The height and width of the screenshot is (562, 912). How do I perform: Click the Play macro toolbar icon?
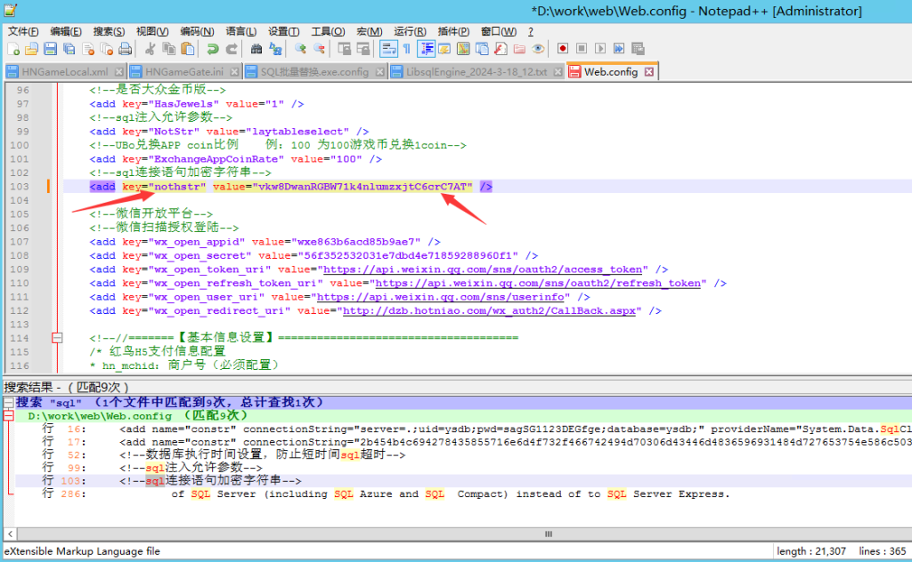[600, 49]
